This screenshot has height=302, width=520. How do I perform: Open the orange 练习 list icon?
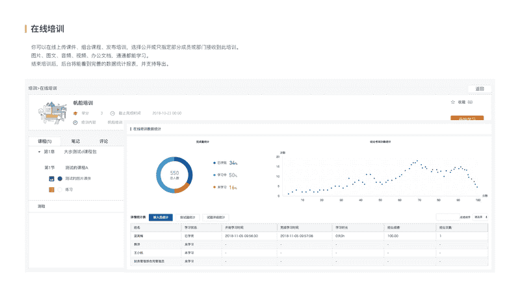51,190
